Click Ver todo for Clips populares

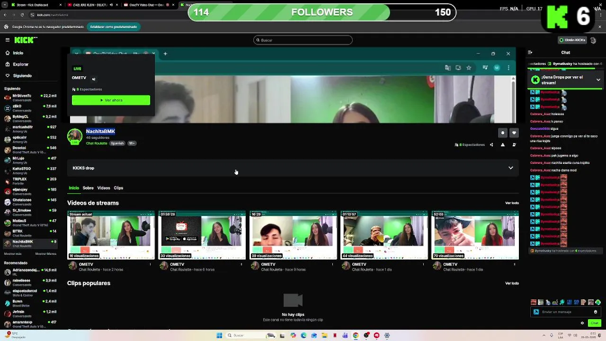tap(512, 283)
